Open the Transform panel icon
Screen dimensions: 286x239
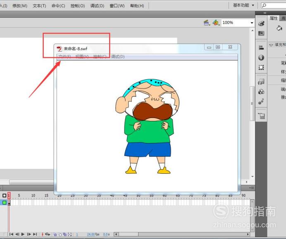[x=261, y=67]
